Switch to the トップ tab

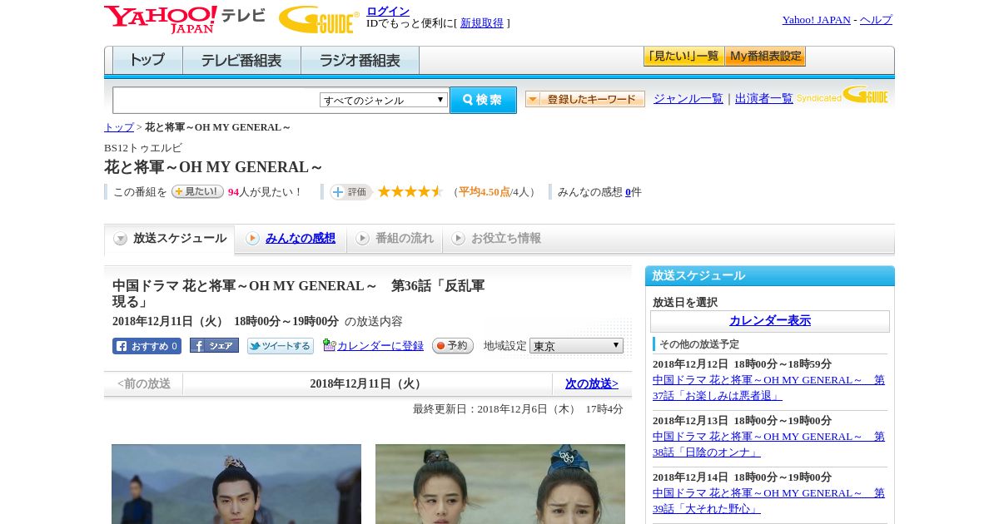click(147, 61)
